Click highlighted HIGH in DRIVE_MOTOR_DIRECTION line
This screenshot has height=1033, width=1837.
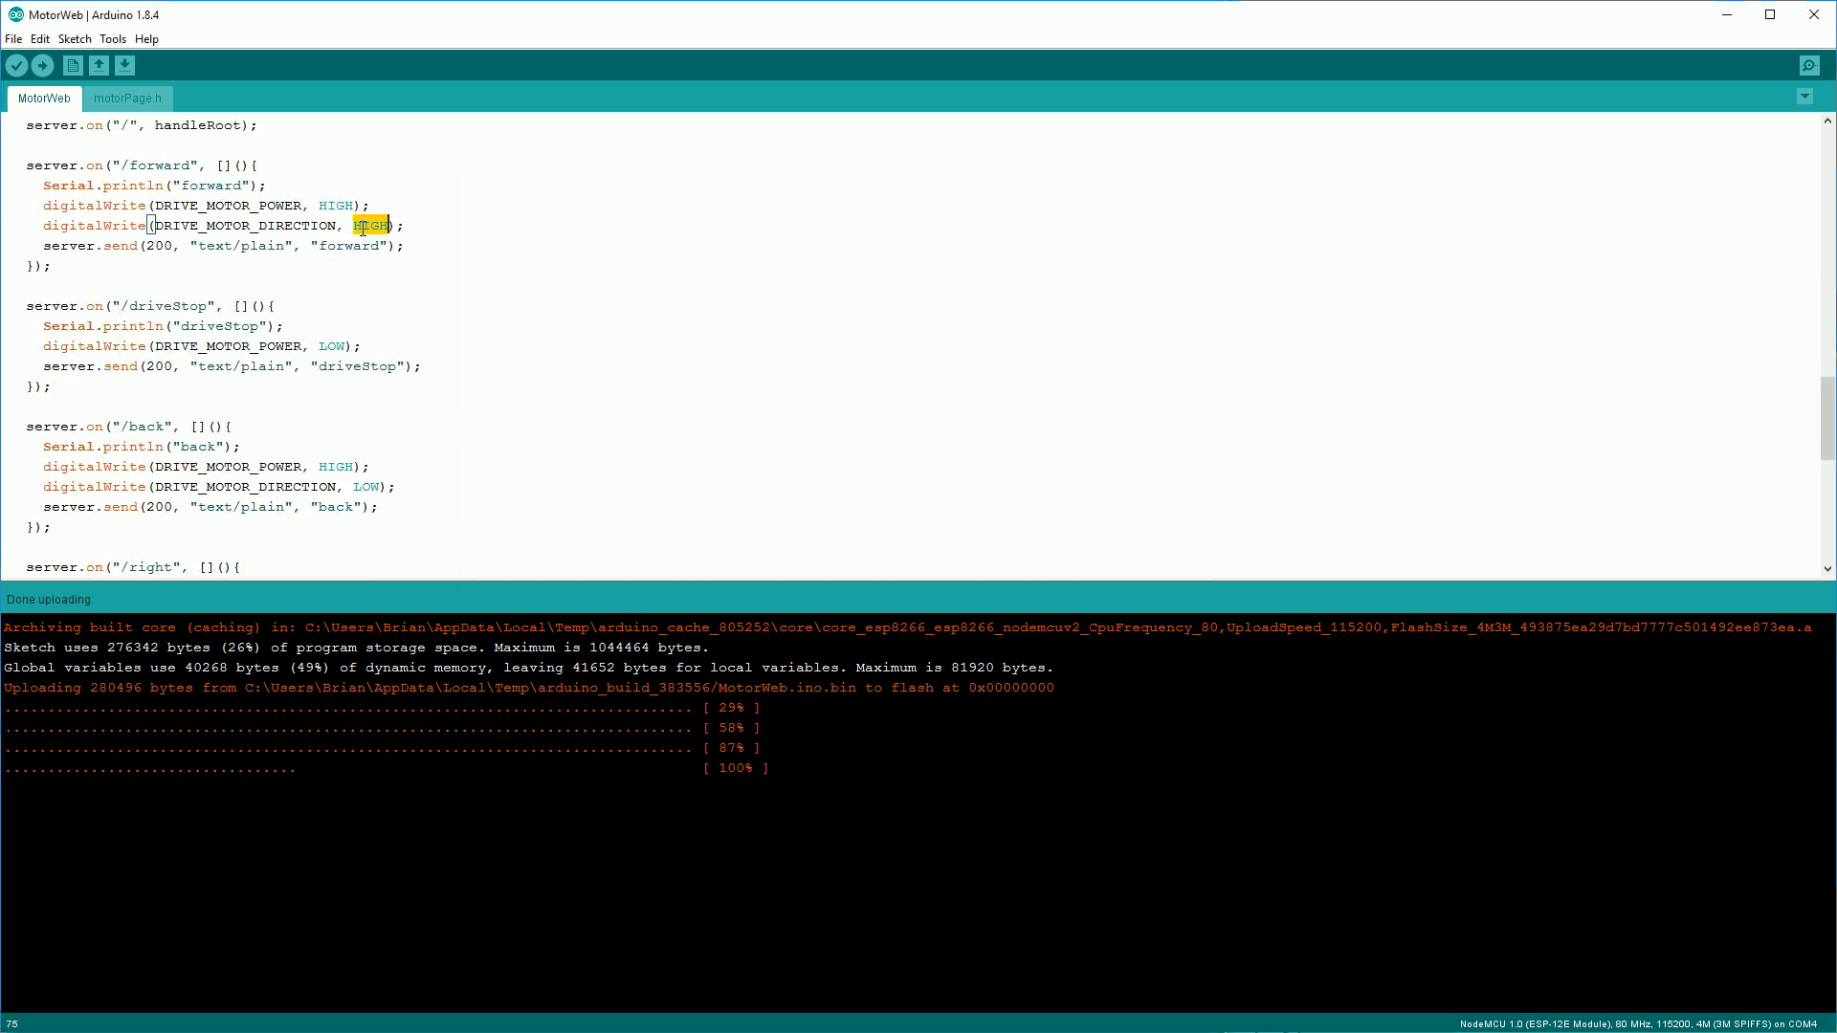pos(370,226)
